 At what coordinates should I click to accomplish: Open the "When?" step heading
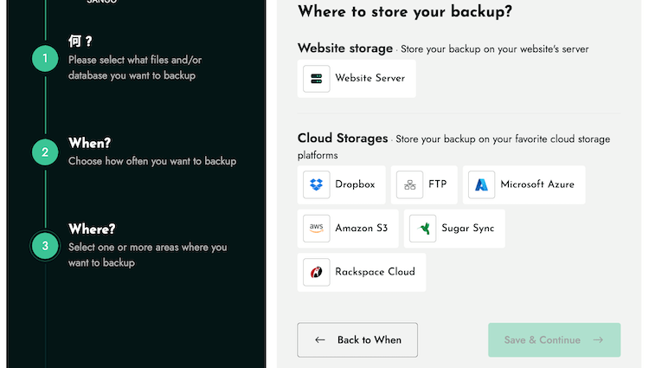[x=90, y=144]
